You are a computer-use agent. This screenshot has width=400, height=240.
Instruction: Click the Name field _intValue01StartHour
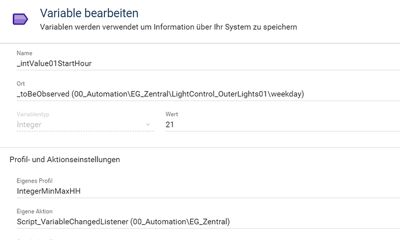pyautogui.click(x=208, y=63)
